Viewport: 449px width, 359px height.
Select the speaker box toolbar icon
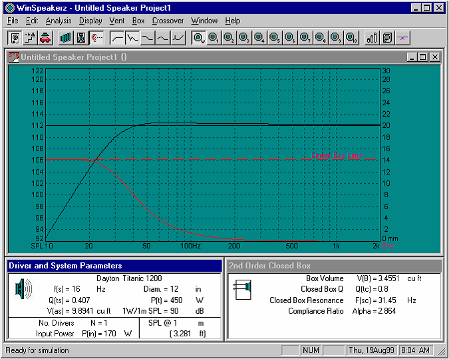coord(80,37)
